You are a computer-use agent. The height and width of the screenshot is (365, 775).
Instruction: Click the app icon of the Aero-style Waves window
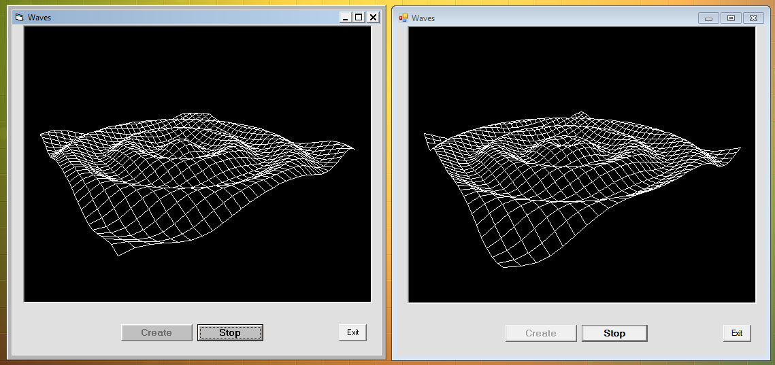pyautogui.click(x=403, y=18)
